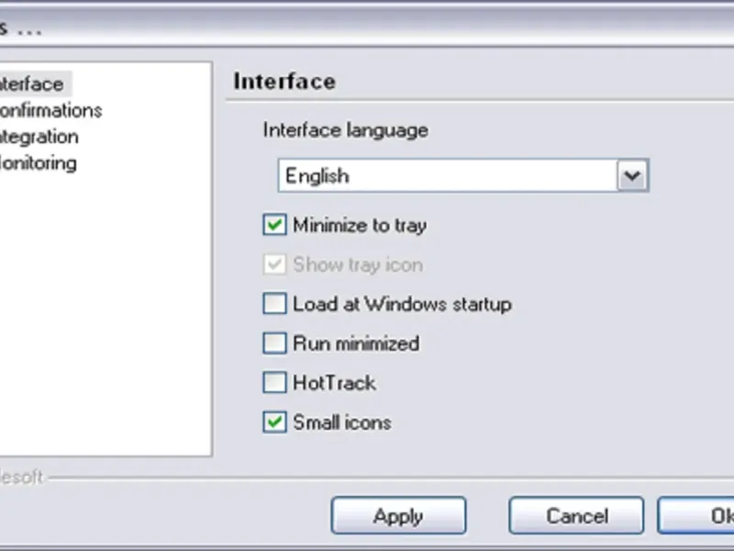Click the Interface language label
Image resolution: width=734 pixels, height=551 pixels.
point(345,130)
